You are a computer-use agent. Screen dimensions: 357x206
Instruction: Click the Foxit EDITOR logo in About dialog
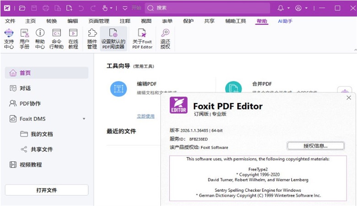click(178, 105)
